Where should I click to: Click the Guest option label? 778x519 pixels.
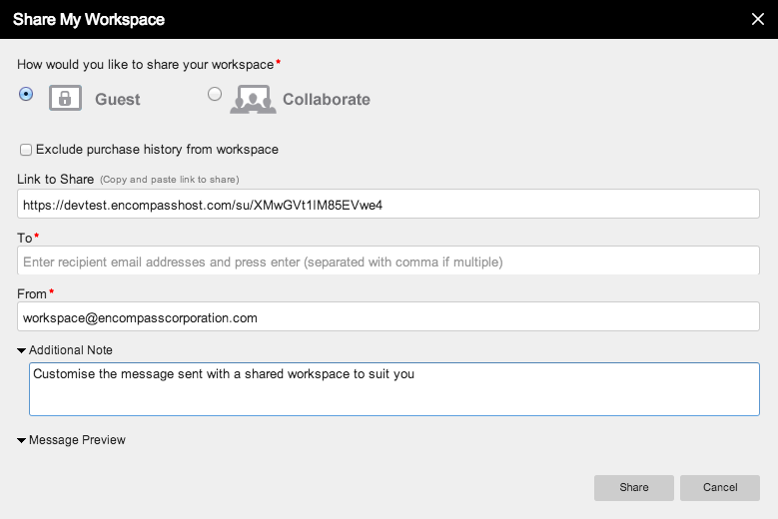(x=118, y=99)
